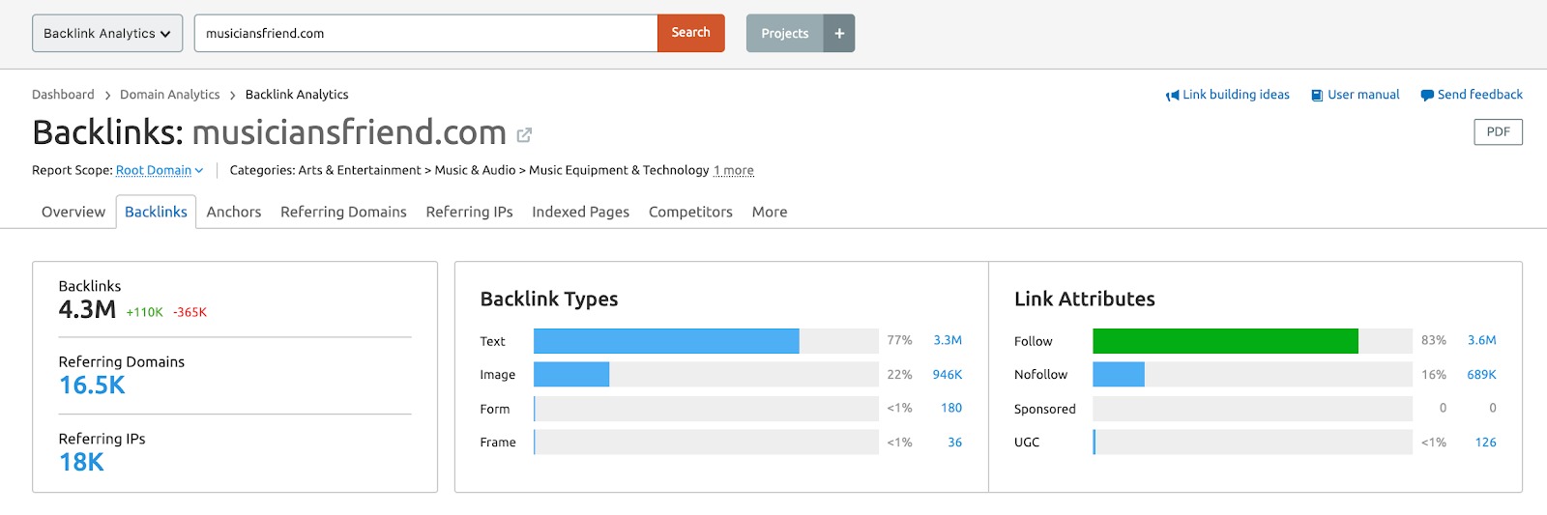Go to Dashboard breadcrumb
1547x515 pixels.
click(63, 95)
